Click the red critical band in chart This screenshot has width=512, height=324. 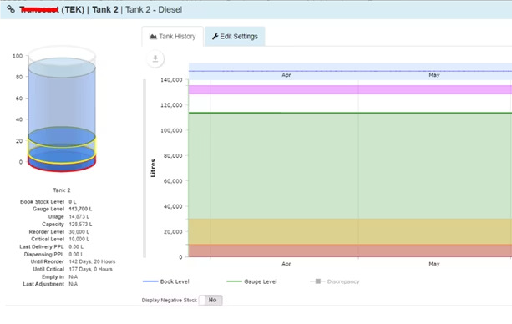click(350, 251)
